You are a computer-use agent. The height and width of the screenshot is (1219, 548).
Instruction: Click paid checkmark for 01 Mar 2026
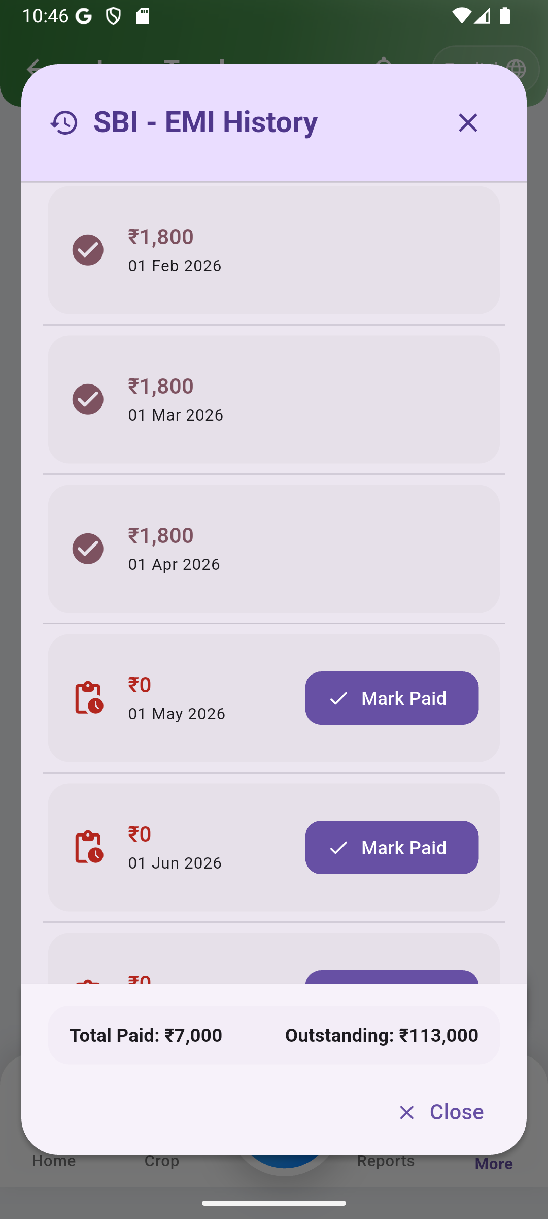tap(88, 399)
